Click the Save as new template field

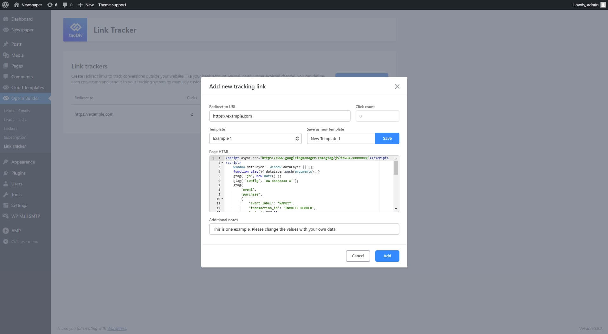pos(341,138)
